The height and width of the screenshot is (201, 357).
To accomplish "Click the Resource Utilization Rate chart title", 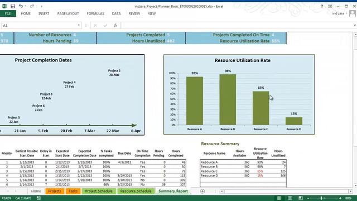I will [243, 60].
